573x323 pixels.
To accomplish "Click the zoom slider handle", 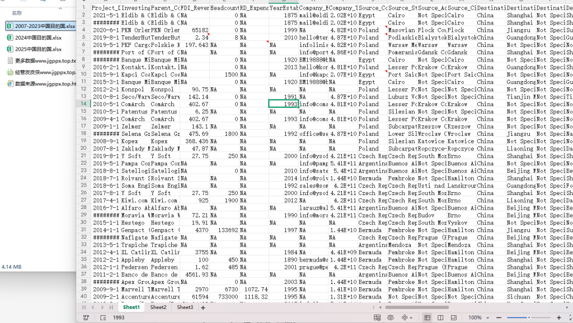I will (529, 317).
